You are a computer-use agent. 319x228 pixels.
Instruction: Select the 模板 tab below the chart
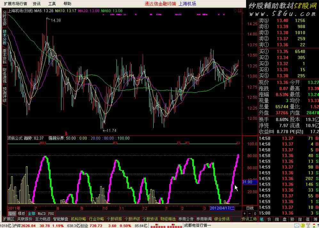click(21, 214)
